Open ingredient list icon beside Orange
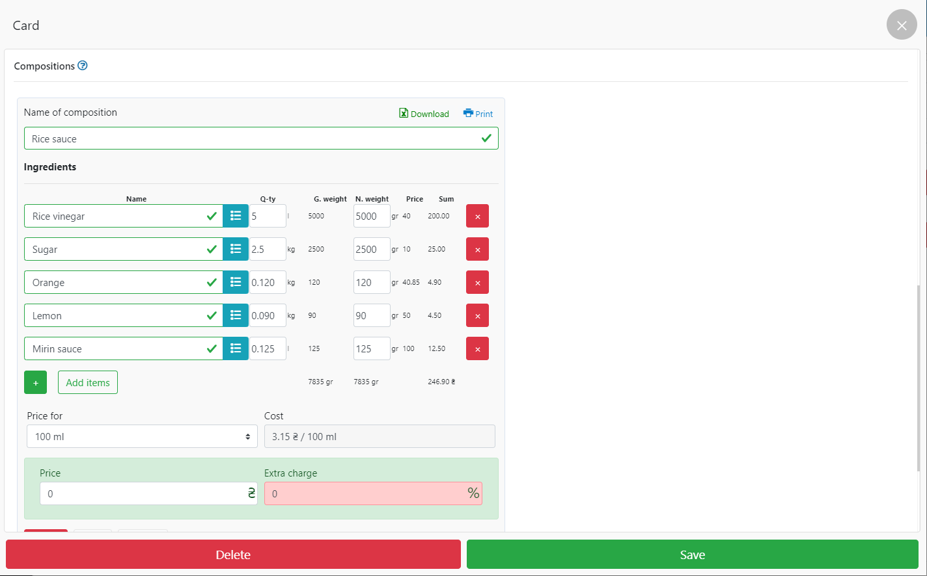 [x=236, y=282]
